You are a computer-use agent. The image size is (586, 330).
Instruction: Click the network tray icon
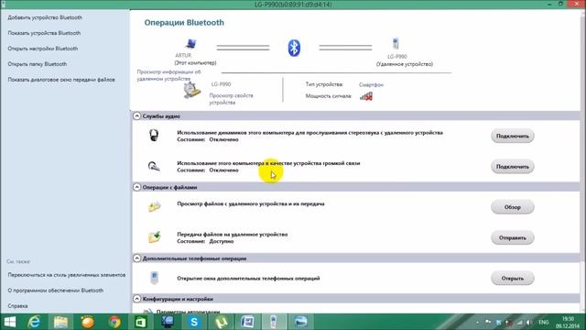pyautogui.click(x=519, y=322)
